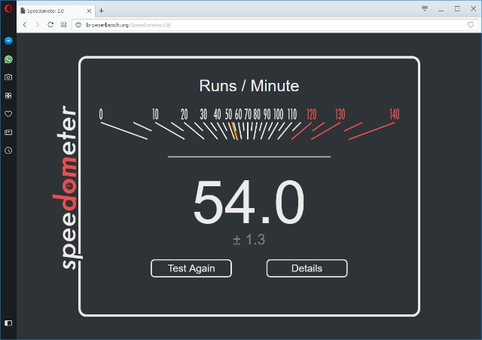Reload the current page

50,25
